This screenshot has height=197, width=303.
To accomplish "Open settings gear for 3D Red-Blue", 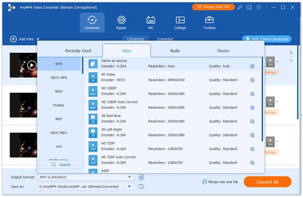I will (252, 121).
